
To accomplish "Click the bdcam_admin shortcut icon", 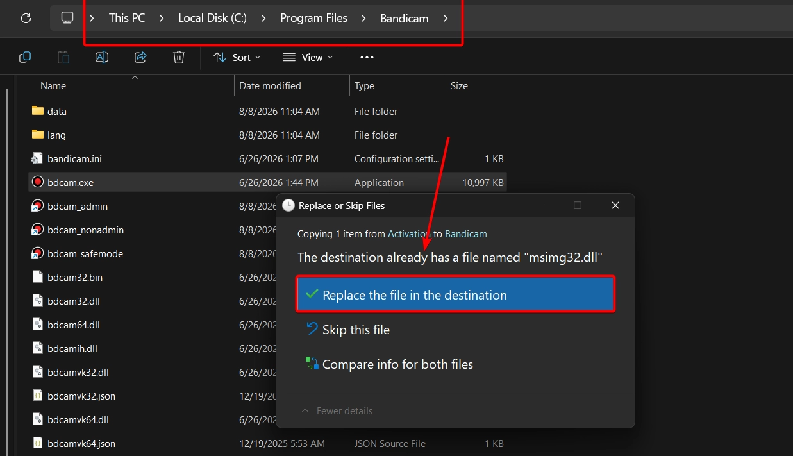I will (37, 206).
